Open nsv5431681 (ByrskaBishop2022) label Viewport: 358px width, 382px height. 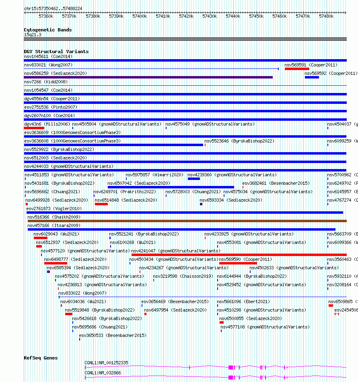(x=60, y=183)
